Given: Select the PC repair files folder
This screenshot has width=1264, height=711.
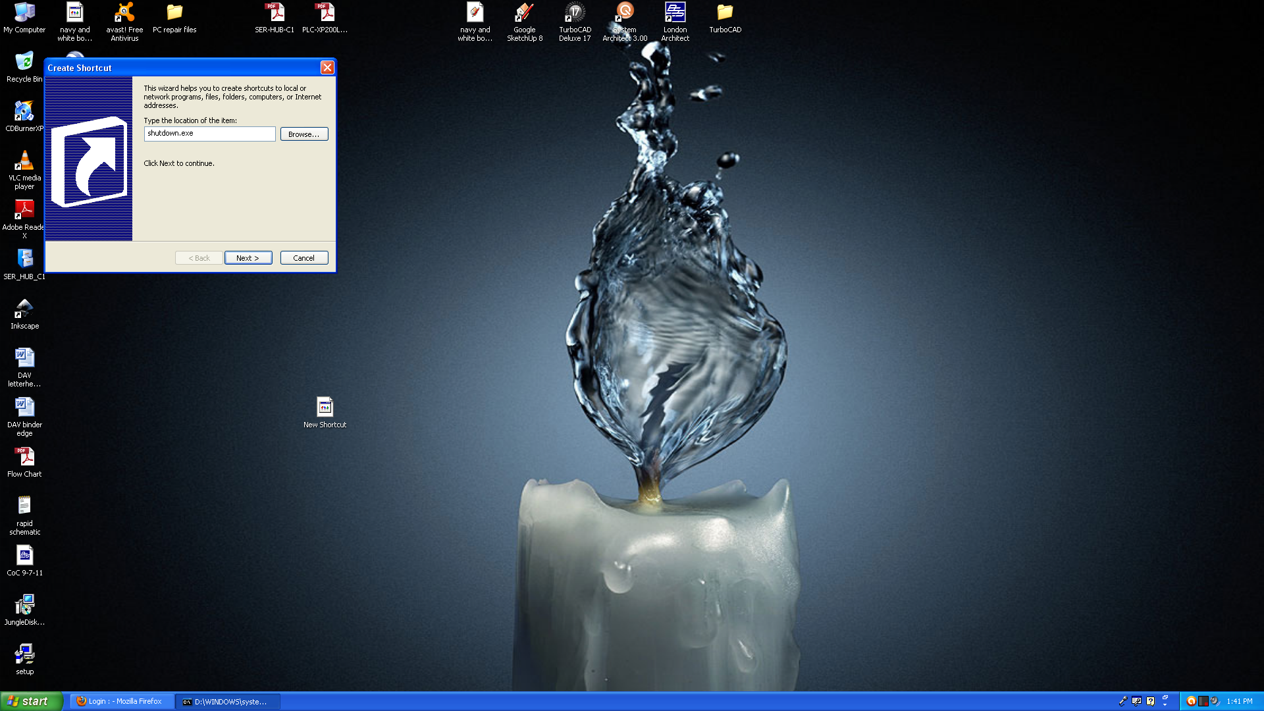Looking at the screenshot, I should pyautogui.click(x=174, y=18).
